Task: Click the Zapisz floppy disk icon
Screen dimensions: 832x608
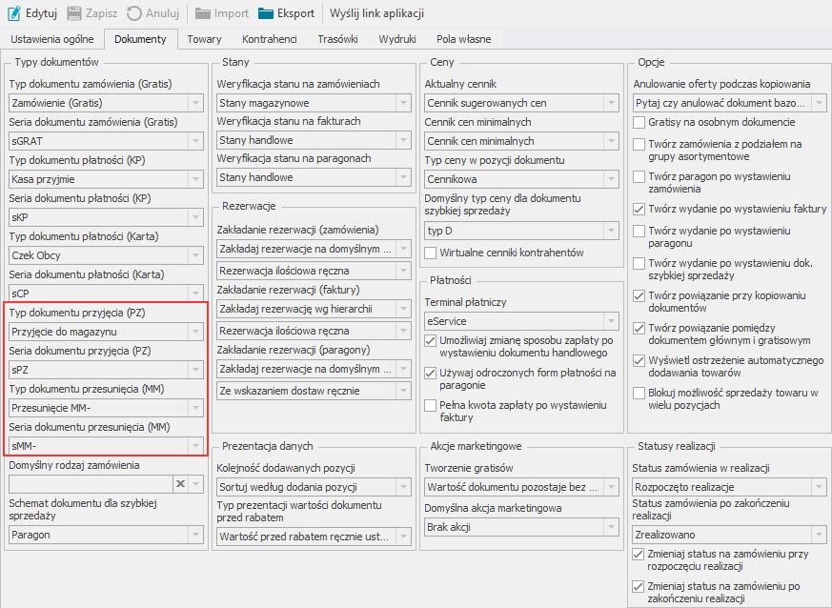Action: click(73, 14)
